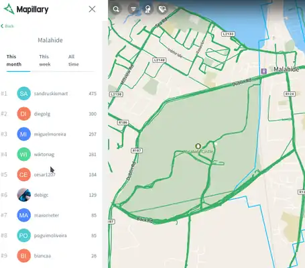Open user poguimoliveira
305x268 pixels.
pos(50,236)
